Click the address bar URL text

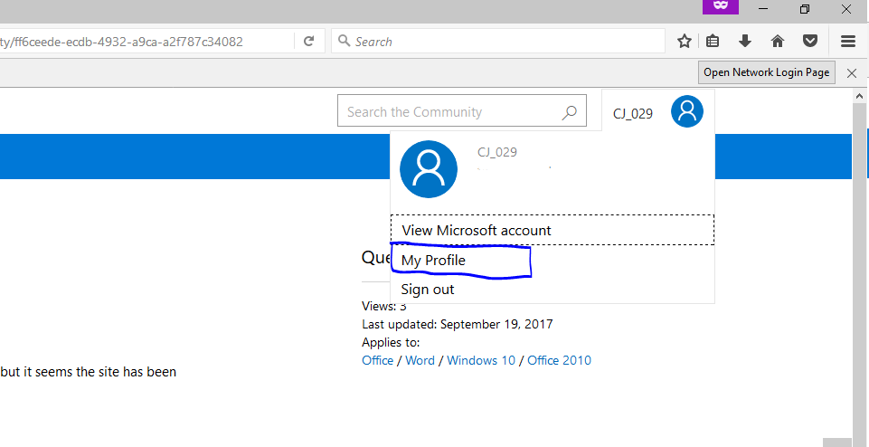(121, 42)
